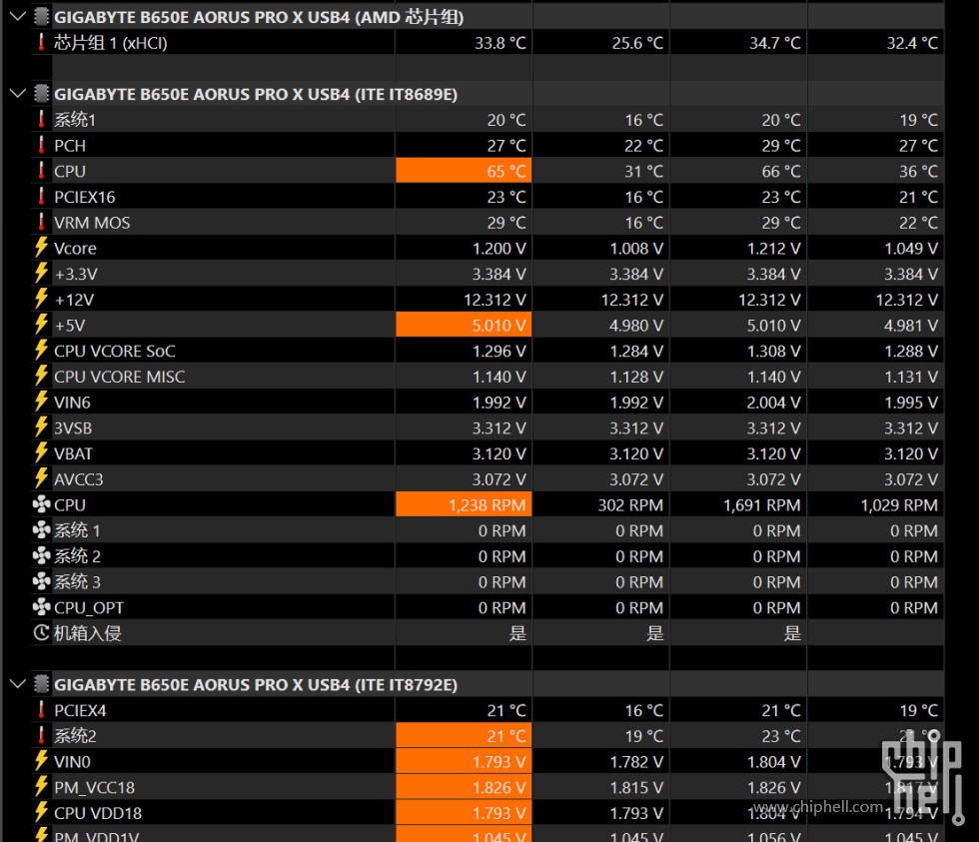Click lightning icon of VIN6 row
979x842 pixels.
[x=41, y=402]
